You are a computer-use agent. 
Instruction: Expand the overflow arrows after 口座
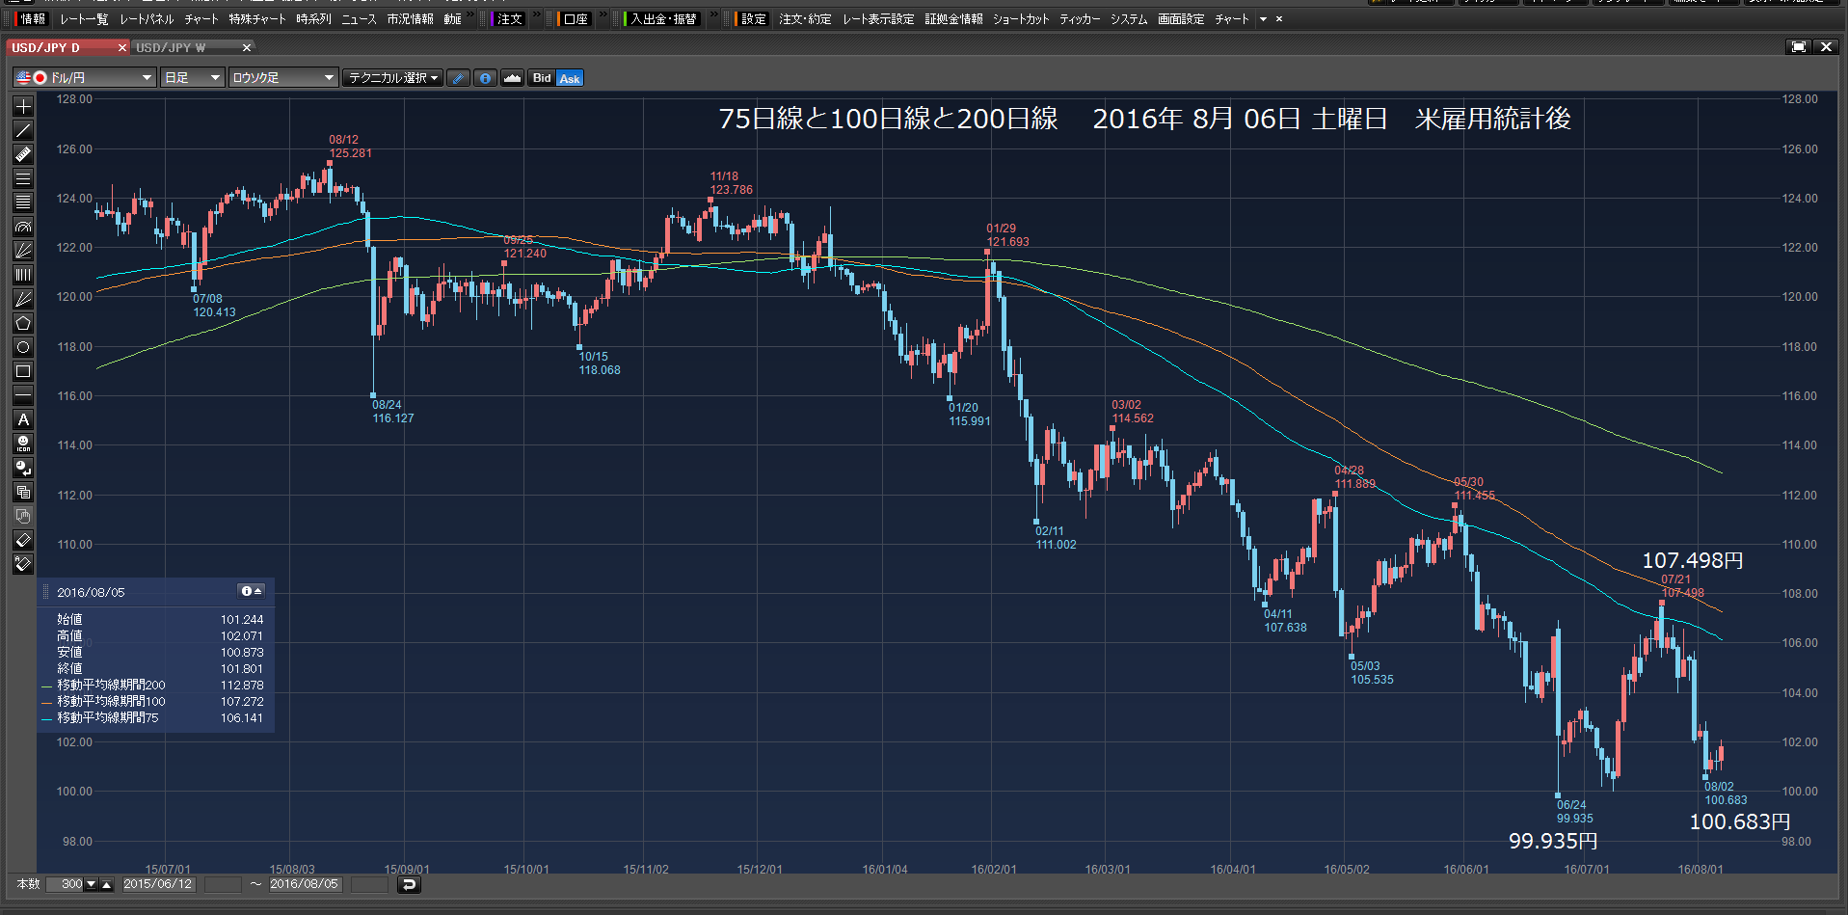[603, 15]
